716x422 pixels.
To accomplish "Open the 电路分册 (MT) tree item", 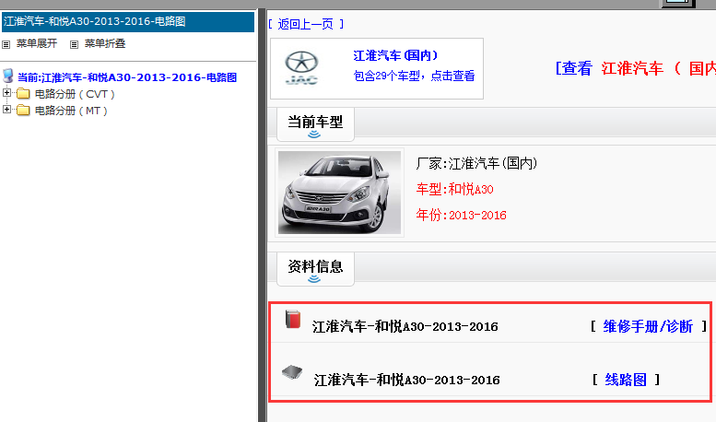I will click(x=71, y=111).
